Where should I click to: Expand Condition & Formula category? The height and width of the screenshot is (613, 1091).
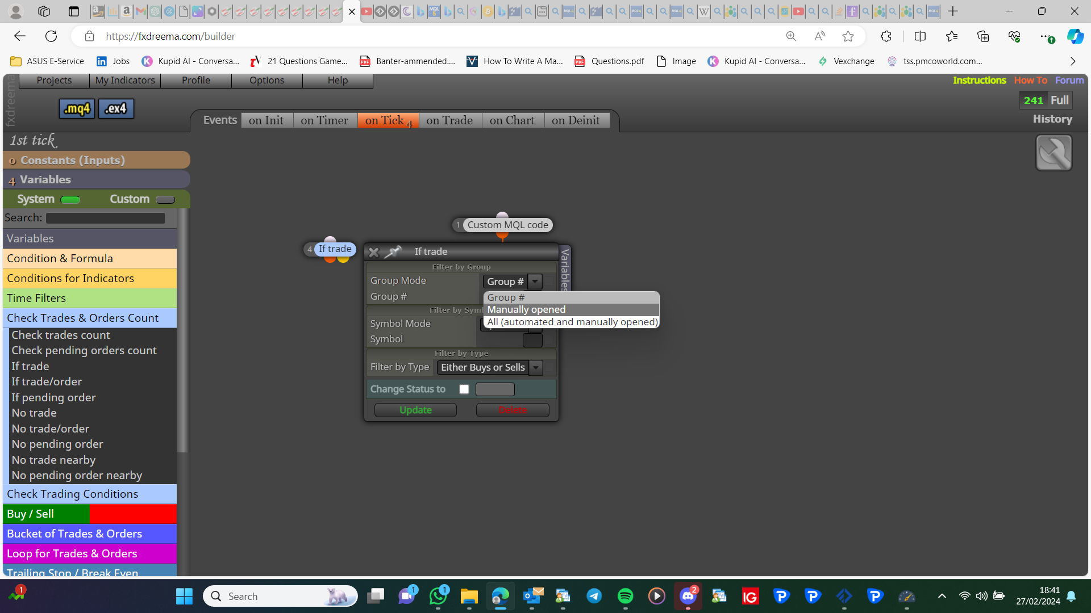click(90, 258)
